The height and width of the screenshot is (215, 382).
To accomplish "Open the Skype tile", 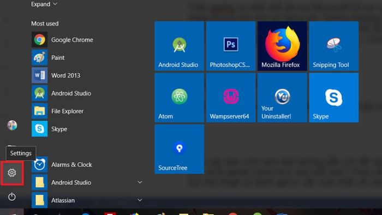I will pos(334,97).
